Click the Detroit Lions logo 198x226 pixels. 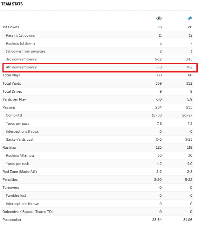tap(190, 18)
